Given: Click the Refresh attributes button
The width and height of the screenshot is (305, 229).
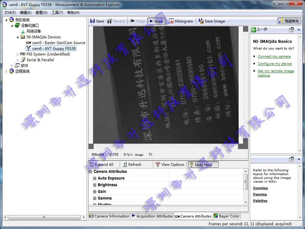Looking at the screenshot, I should tap(132, 165).
